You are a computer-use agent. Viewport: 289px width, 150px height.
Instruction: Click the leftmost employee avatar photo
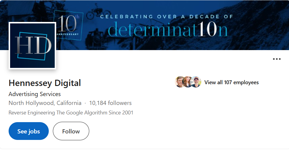coord(180,82)
